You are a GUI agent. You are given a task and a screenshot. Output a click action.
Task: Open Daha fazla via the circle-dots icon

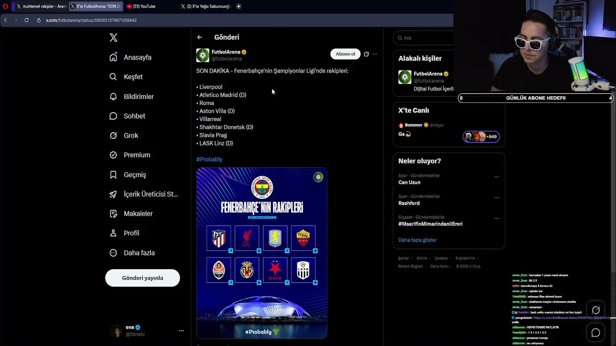(113, 253)
